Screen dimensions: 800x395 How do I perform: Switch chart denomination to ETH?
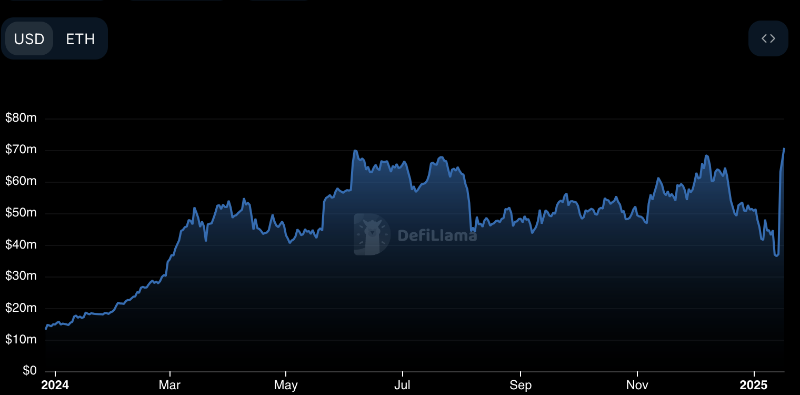81,39
